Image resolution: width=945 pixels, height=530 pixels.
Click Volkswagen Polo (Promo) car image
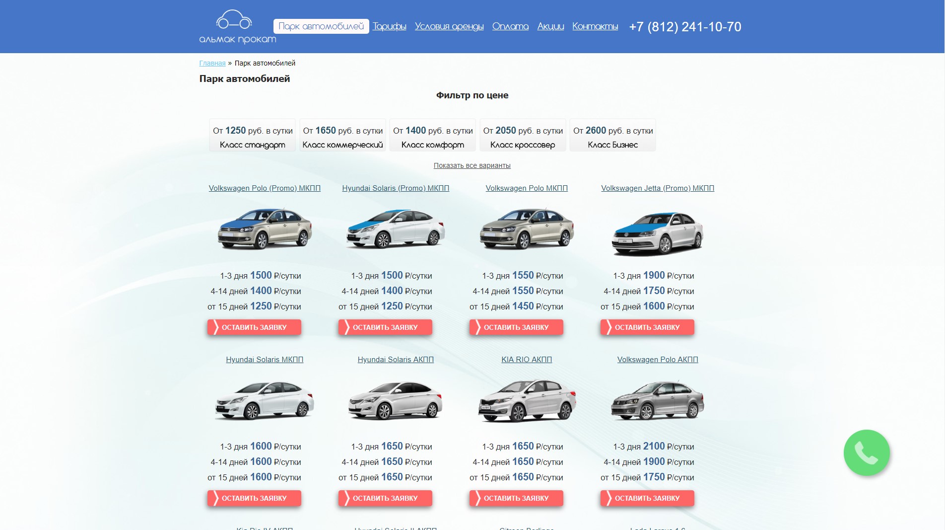coord(265,228)
